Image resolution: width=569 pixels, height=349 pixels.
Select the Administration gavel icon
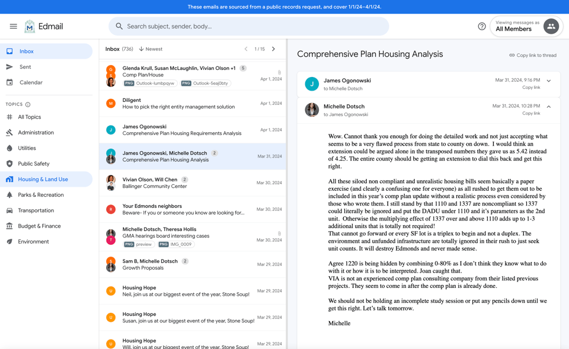[8, 132]
